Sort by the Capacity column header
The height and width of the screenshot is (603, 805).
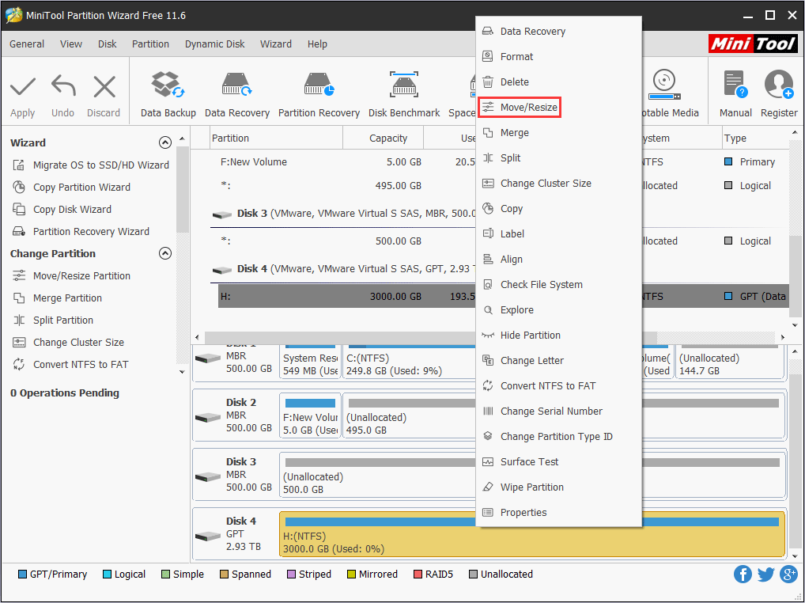point(383,138)
